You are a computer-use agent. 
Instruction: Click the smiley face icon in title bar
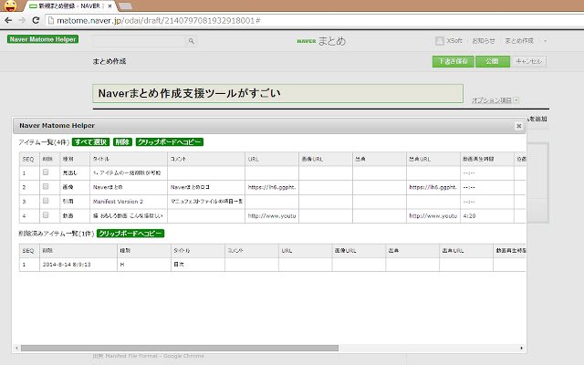coord(10,5)
